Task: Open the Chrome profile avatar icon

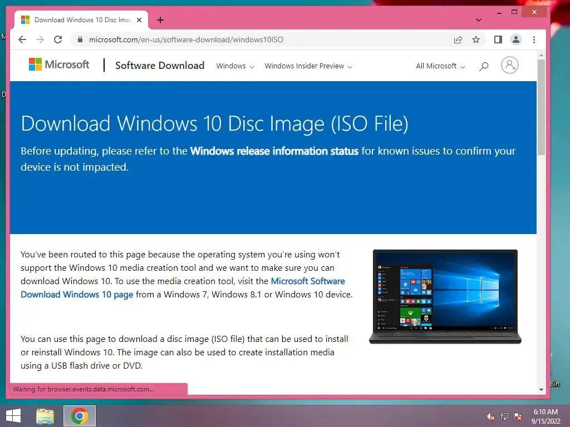Action: (516, 39)
